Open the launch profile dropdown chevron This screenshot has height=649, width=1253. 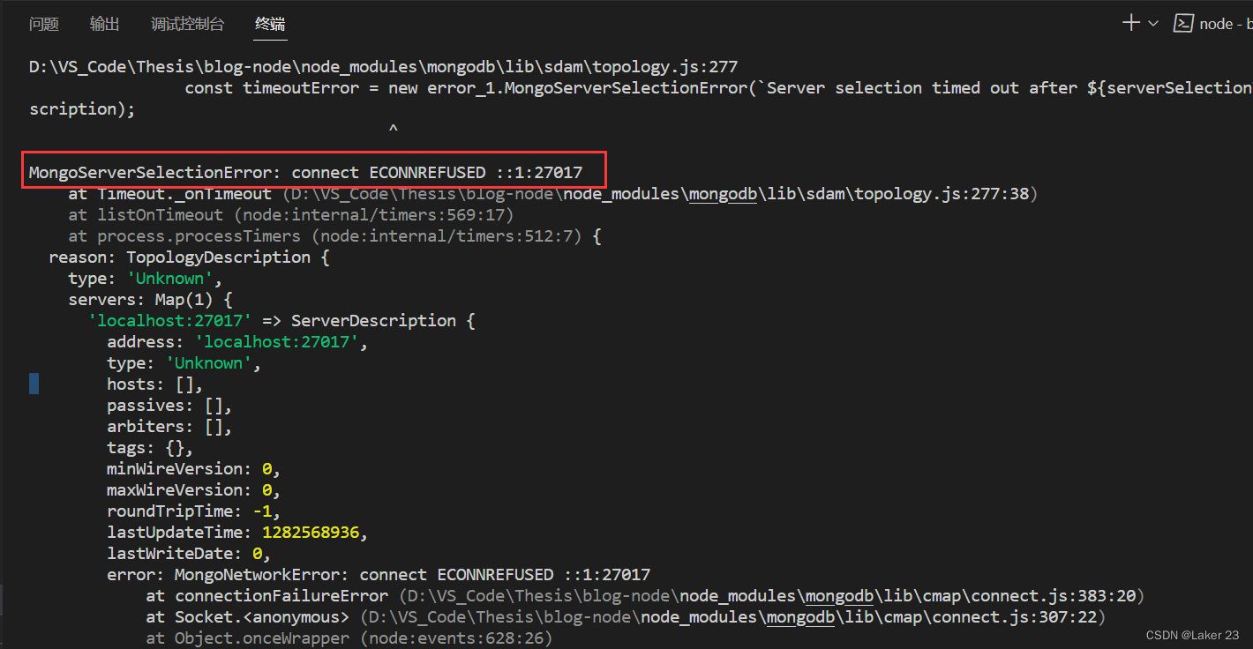(1152, 24)
